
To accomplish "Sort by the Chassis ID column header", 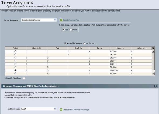I will tap(36, 48).
